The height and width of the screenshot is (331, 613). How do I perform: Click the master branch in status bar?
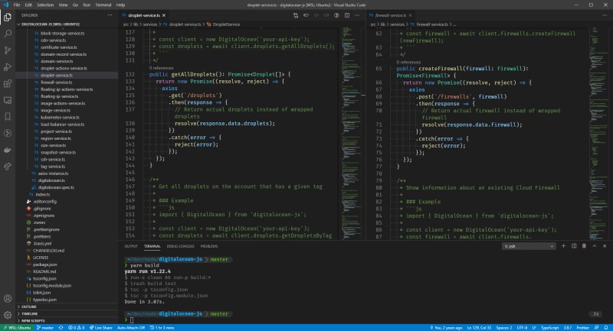[45, 328]
